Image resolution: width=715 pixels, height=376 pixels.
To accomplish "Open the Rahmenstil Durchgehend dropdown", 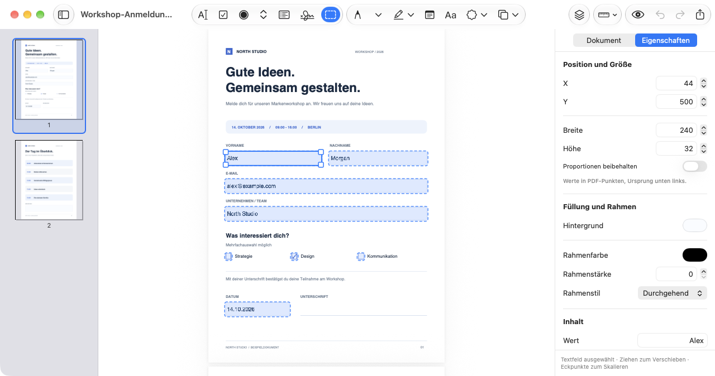I will (673, 293).
